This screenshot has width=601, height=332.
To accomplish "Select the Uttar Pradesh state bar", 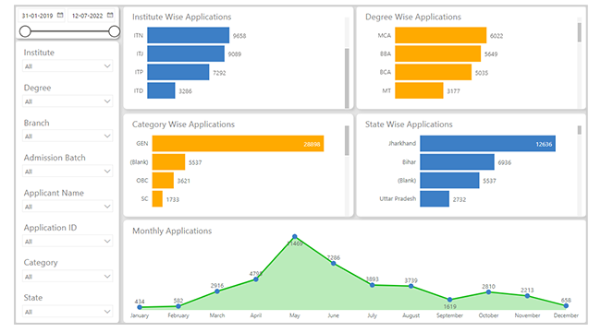I will pyautogui.click(x=435, y=199).
